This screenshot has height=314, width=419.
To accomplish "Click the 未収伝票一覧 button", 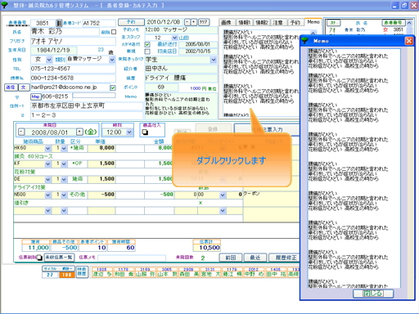I will [59, 257].
